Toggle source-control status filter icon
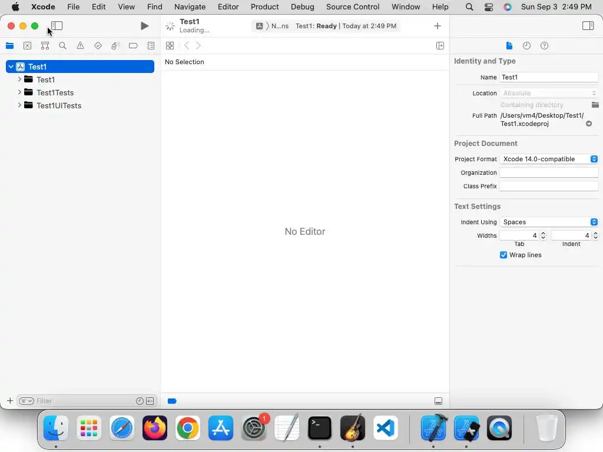This screenshot has height=452, width=603. 150,401
